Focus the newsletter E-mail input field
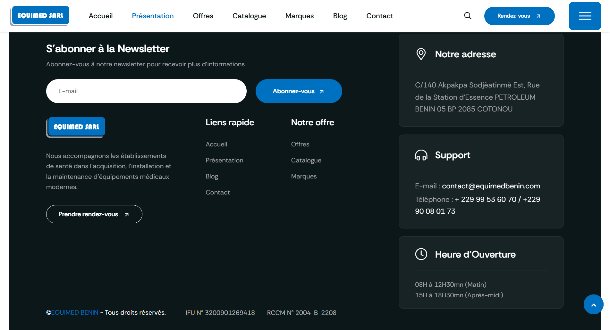The width and height of the screenshot is (610, 330). 146,91
